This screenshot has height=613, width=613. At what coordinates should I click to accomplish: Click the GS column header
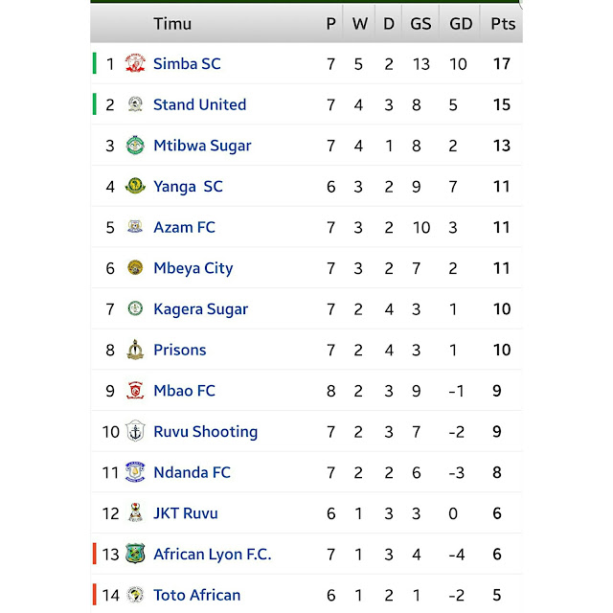point(420,24)
